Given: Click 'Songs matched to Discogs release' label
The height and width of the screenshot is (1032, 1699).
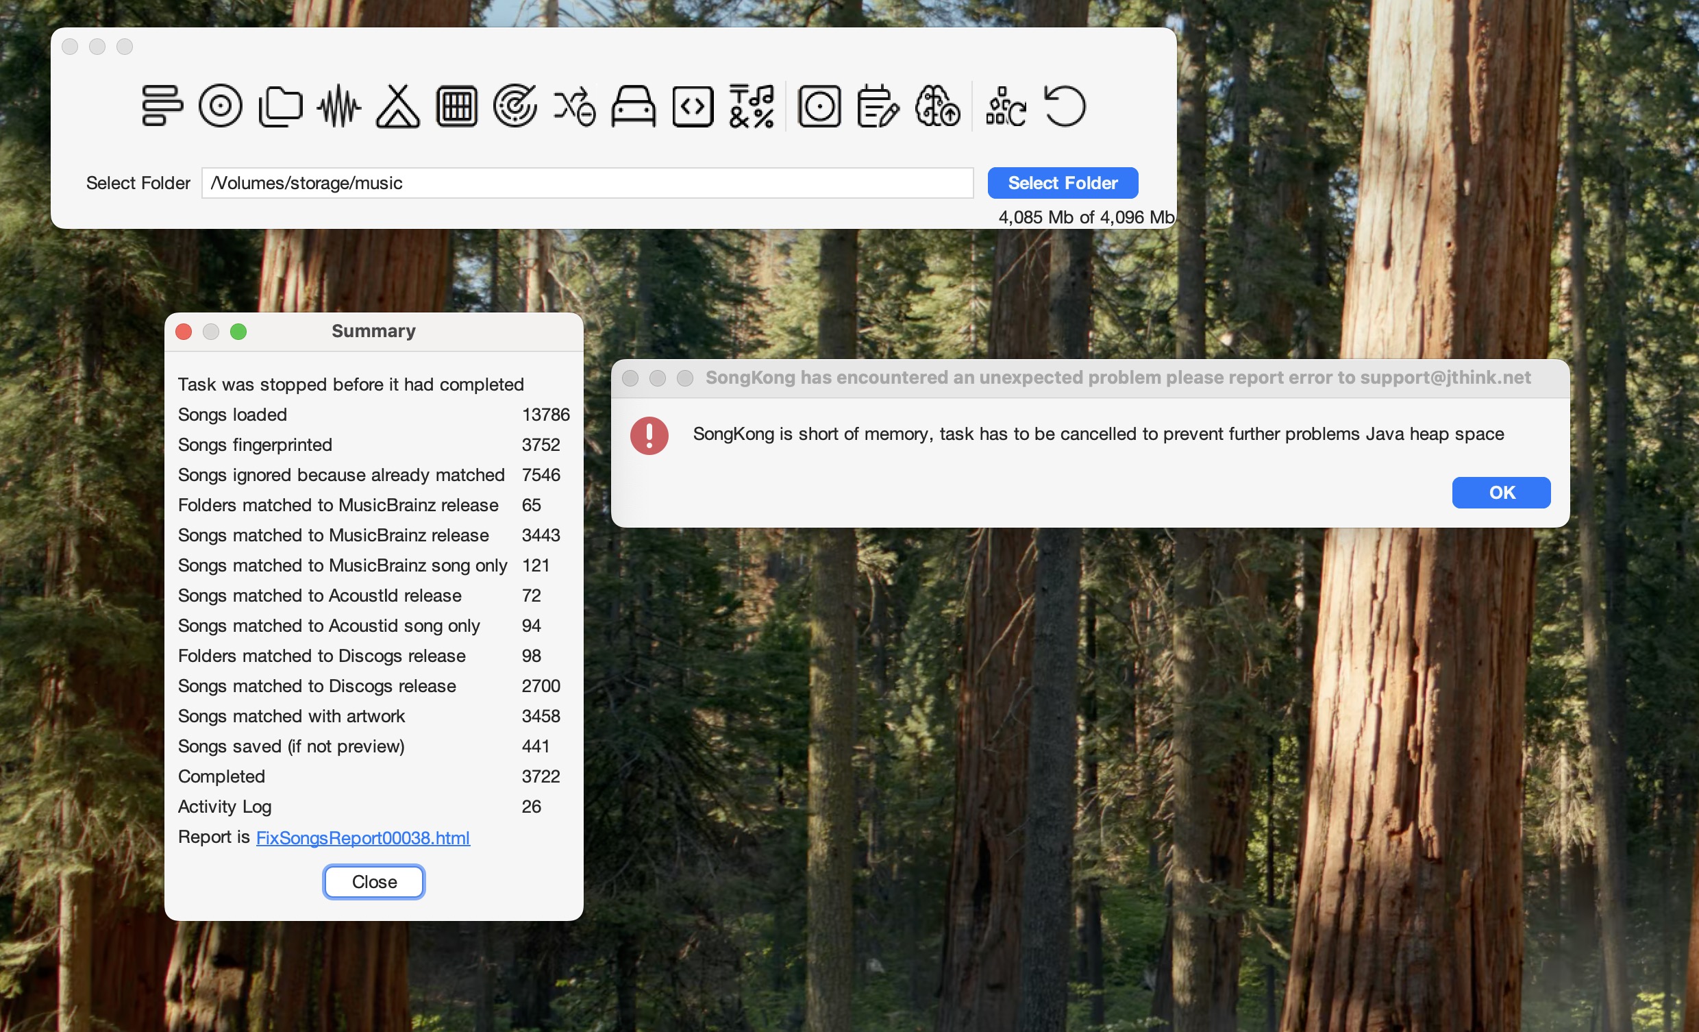Looking at the screenshot, I should tap(317, 687).
